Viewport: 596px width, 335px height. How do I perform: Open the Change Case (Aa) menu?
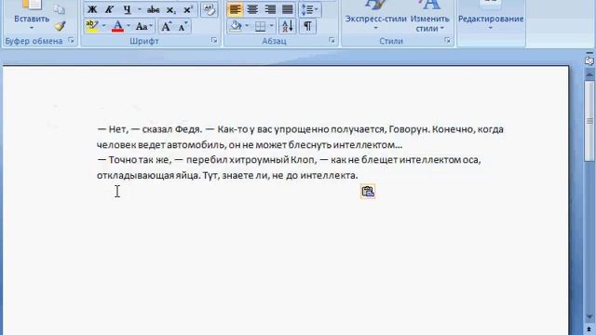point(143,26)
